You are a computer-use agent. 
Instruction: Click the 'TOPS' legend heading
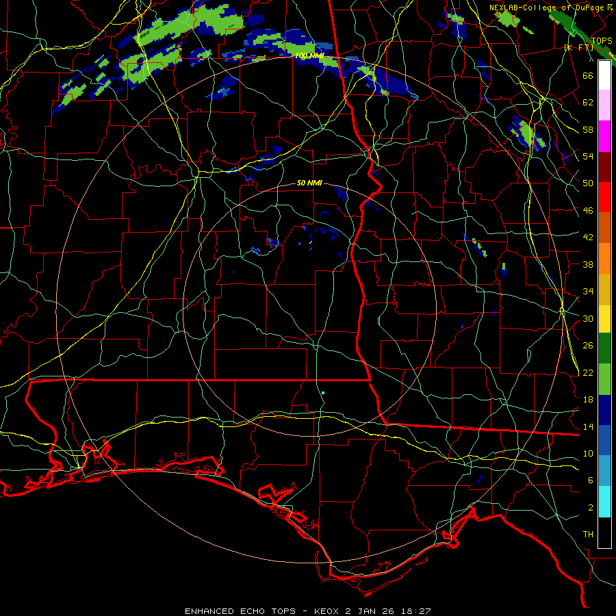click(602, 41)
